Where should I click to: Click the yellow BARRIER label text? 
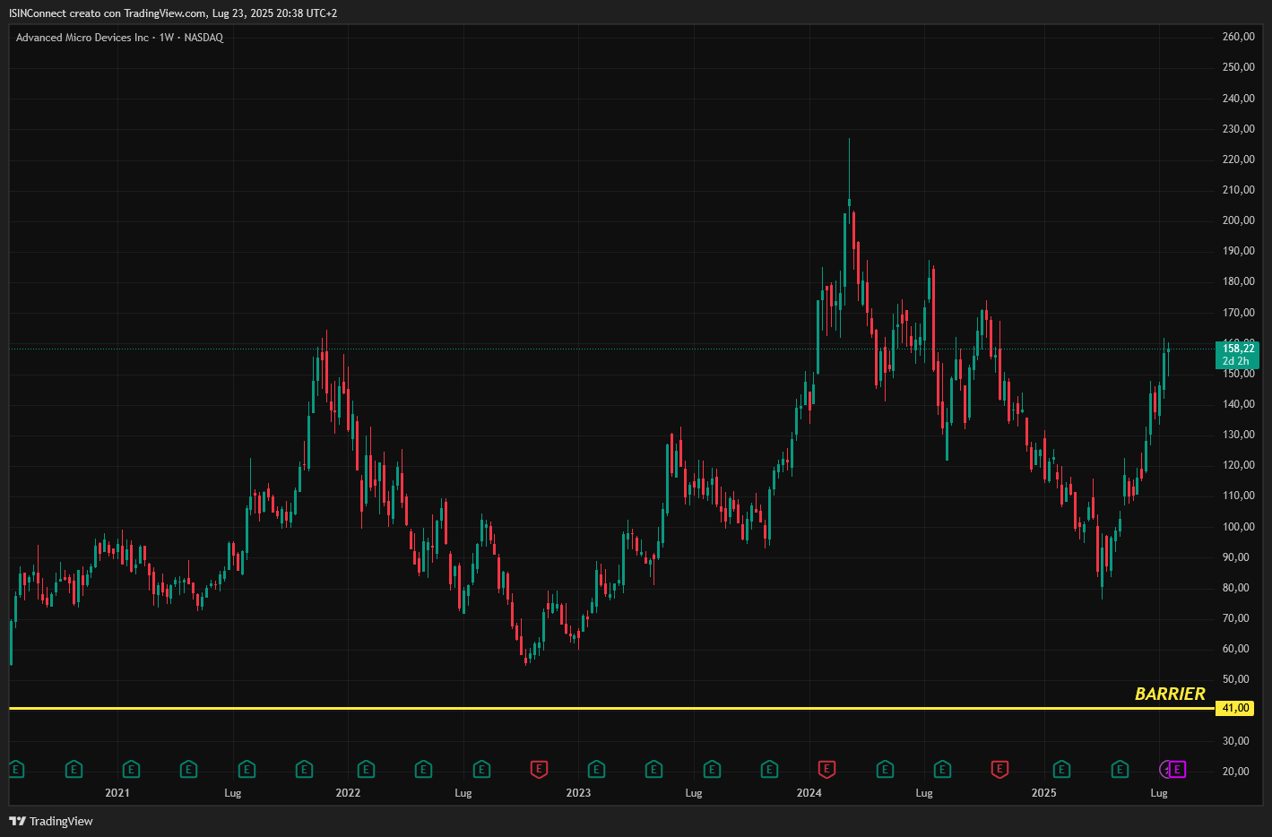click(x=1170, y=694)
